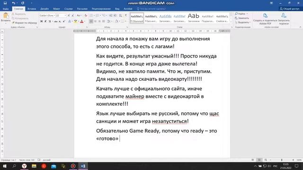Screen dimensions: 303x170
Task: Open the File (Файл) tab
Action: (6, 9)
